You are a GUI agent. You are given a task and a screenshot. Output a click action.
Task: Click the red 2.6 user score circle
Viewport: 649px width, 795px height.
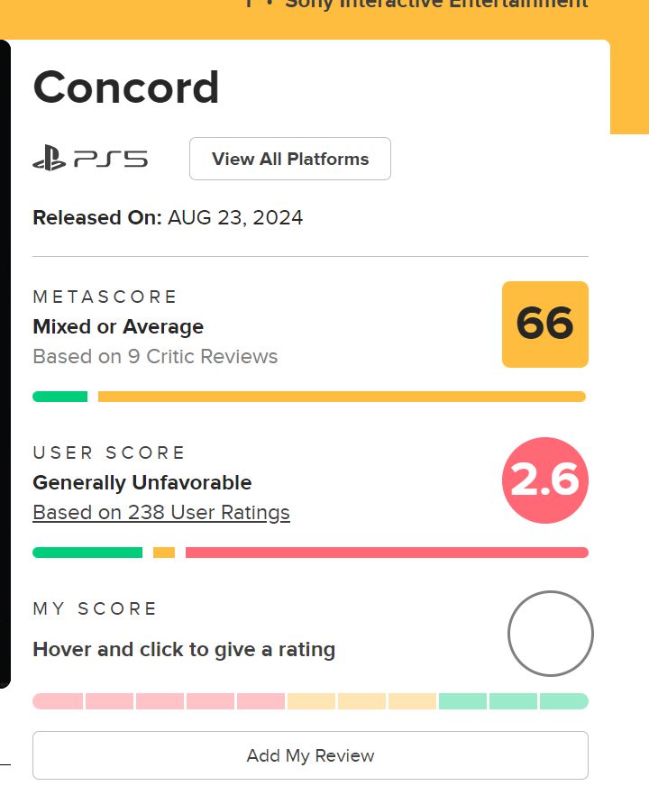pos(545,480)
